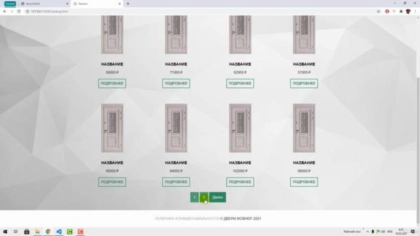Open the Extensions puzzle icon
The width and height of the screenshot is (420, 236).
coord(401,11)
